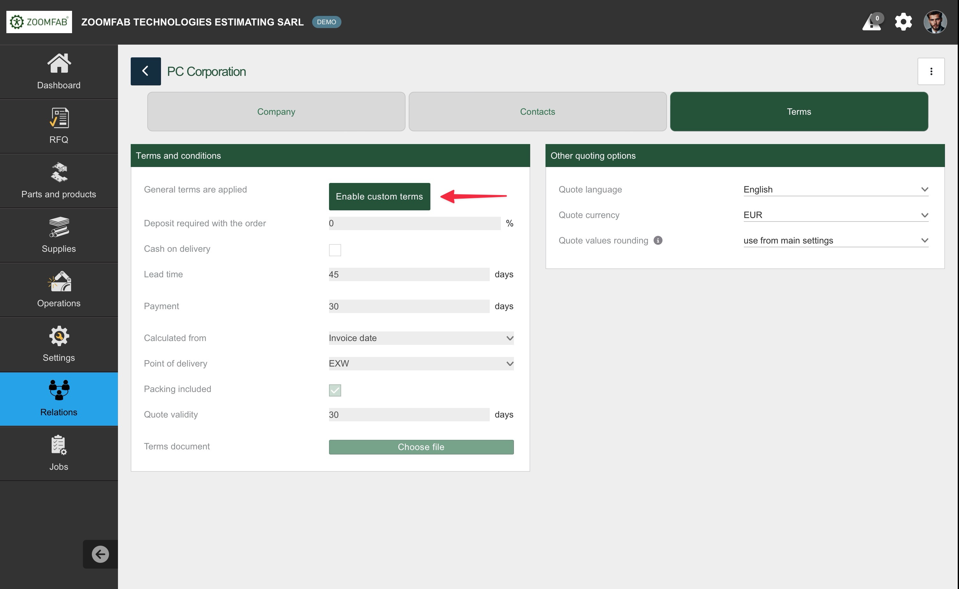Viewport: 959px width, 589px height.
Task: Open the top-right settings gear
Action: 903,22
